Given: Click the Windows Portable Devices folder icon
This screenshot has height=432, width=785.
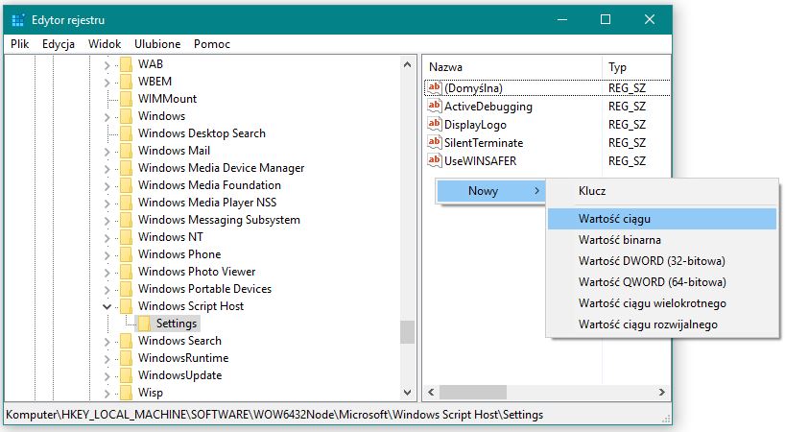Looking at the screenshot, I should point(126,288).
